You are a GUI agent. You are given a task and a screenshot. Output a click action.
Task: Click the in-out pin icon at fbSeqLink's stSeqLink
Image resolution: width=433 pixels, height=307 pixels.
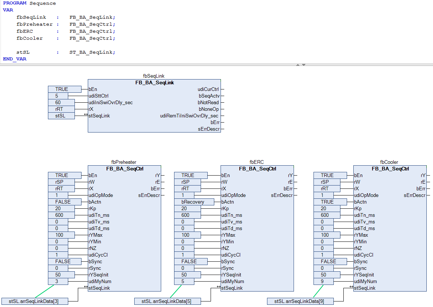(86, 115)
